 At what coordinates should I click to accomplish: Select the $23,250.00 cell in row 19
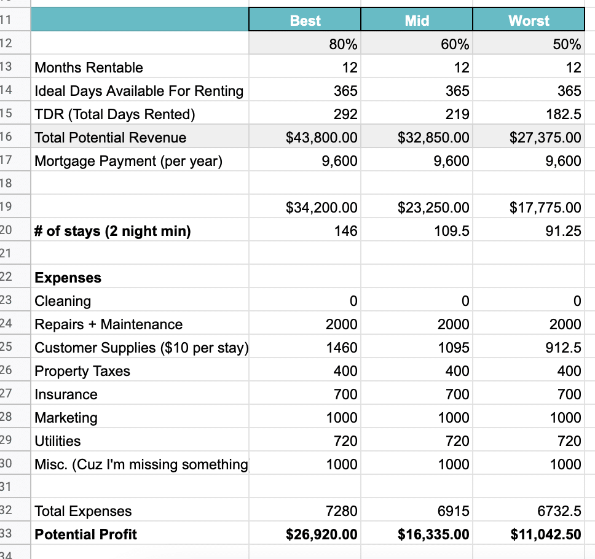(x=417, y=206)
